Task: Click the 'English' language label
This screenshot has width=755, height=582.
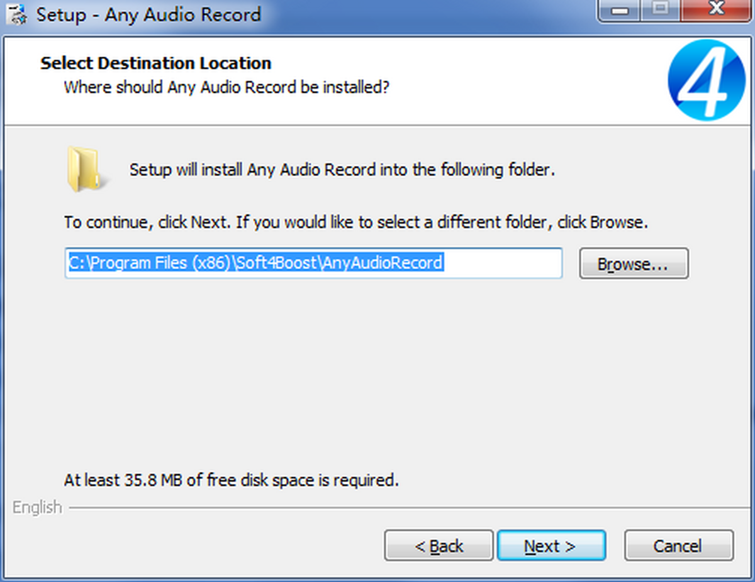Action: (37, 507)
